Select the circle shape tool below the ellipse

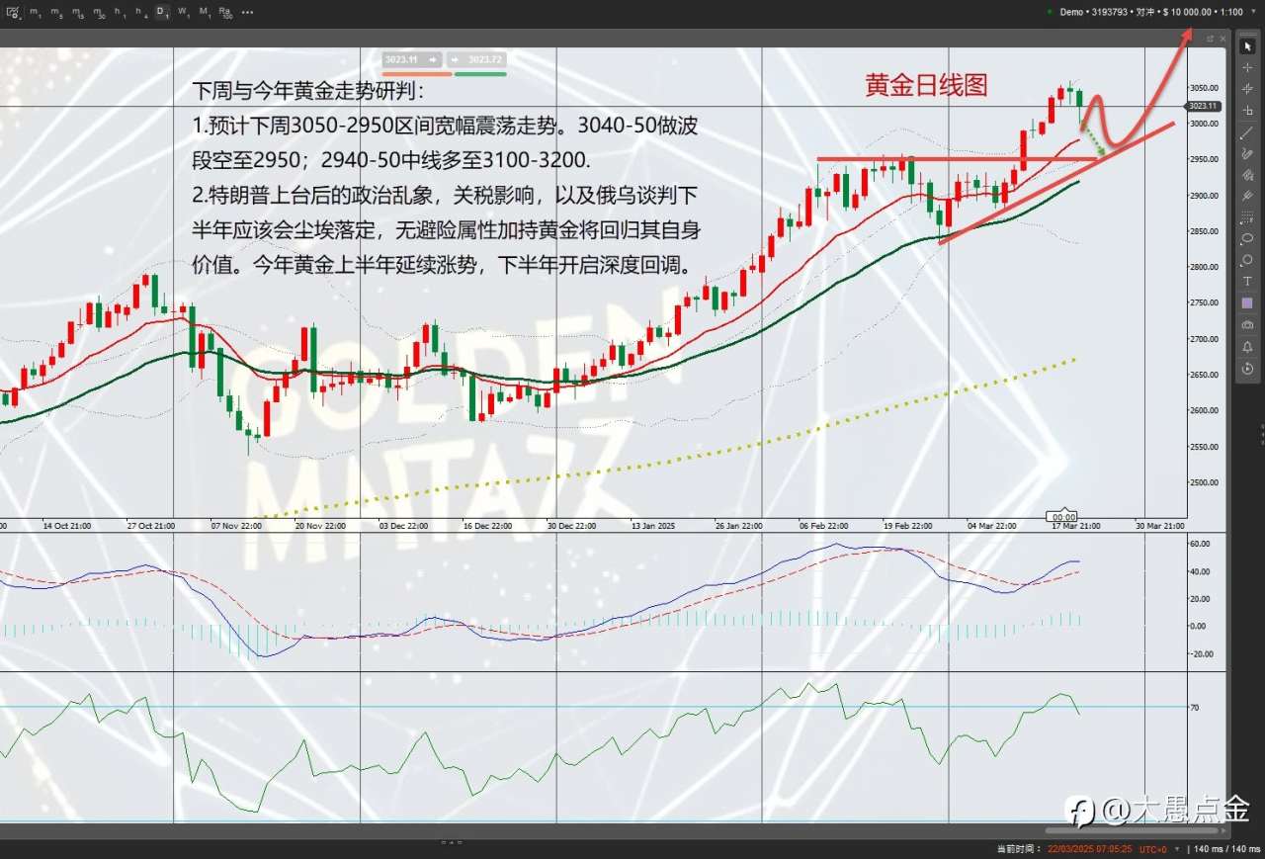[1247, 259]
